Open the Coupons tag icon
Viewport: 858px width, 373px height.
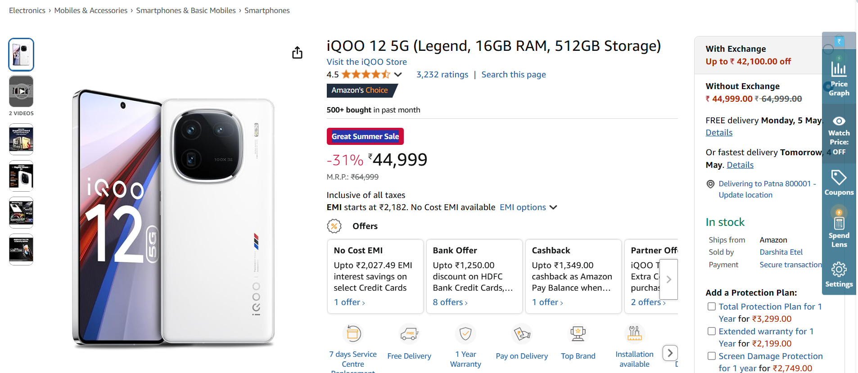click(x=839, y=178)
